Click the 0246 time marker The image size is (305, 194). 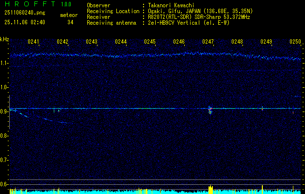[x=179, y=42]
